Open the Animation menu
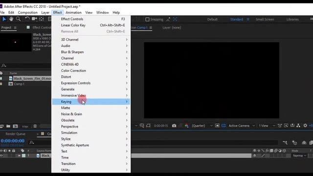The image size is (313, 176). click(x=73, y=12)
